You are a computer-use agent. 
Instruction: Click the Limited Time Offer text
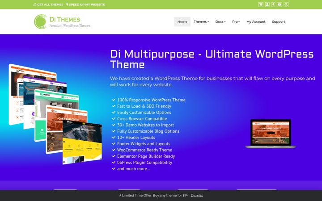coord(153,196)
